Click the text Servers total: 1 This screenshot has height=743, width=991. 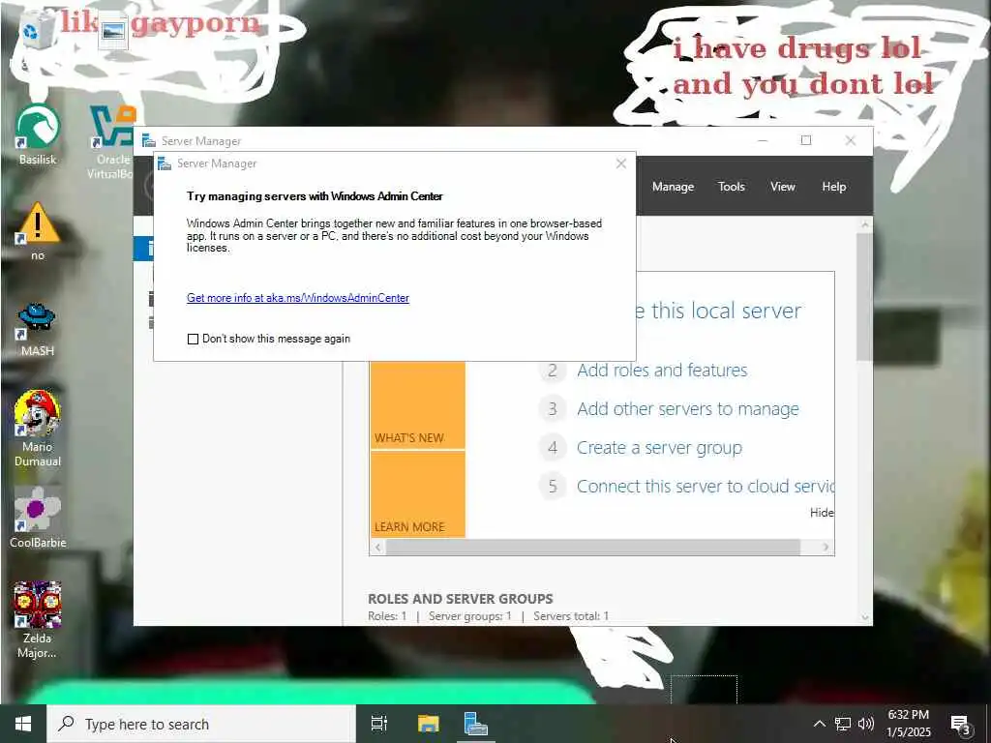pyautogui.click(x=571, y=616)
